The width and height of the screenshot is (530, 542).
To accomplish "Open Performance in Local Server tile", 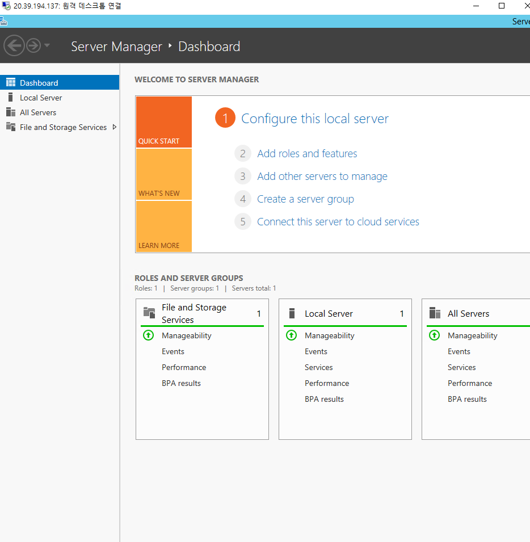I will (327, 383).
